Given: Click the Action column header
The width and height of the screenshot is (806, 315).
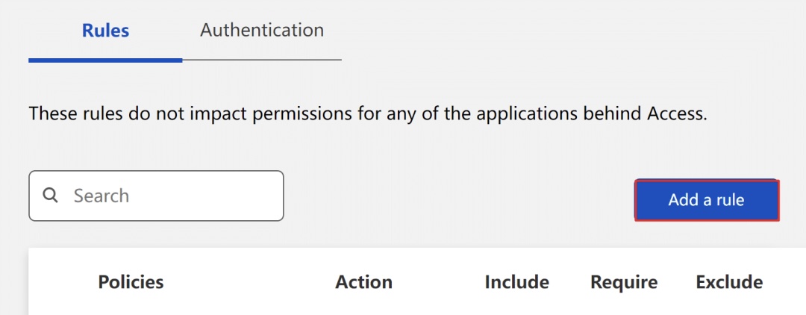Looking at the screenshot, I should pos(363,281).
